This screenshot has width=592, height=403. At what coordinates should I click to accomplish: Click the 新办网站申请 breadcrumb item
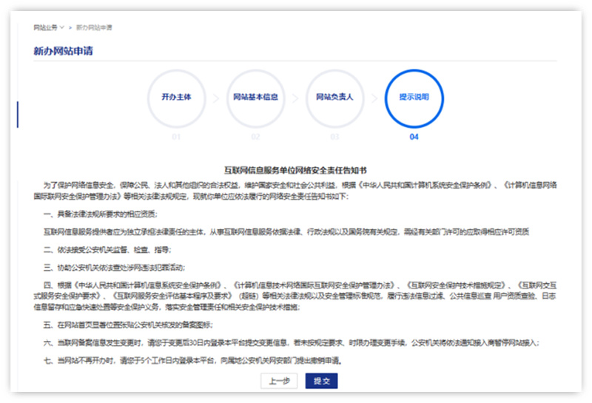[94, 27]
